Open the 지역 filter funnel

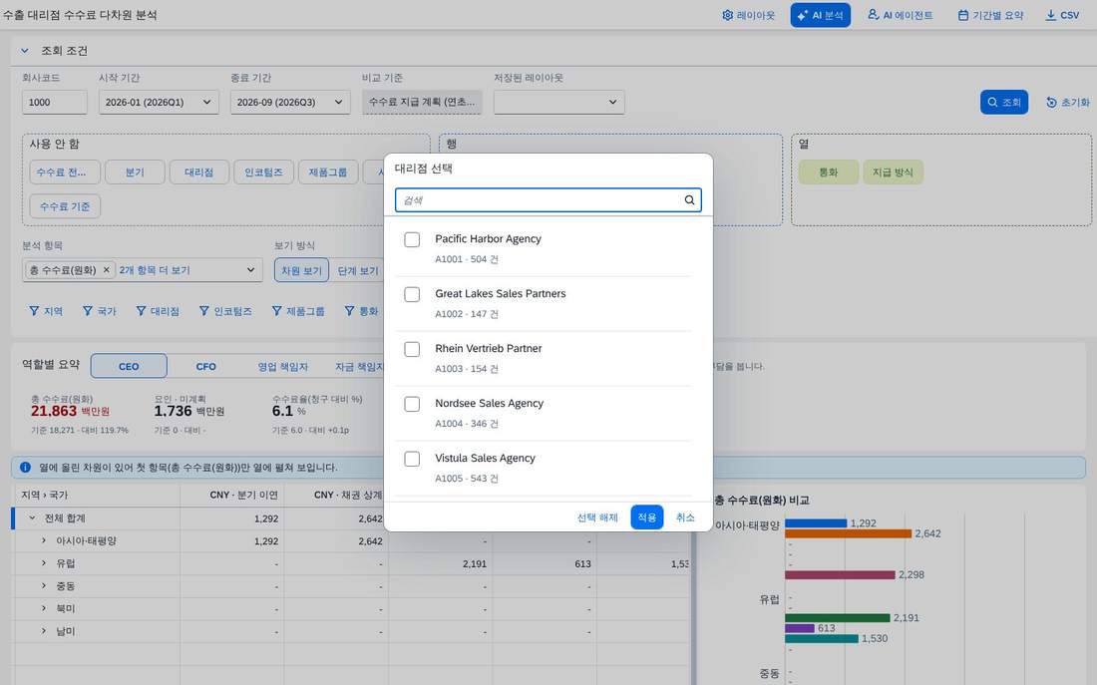click(46, 311)
